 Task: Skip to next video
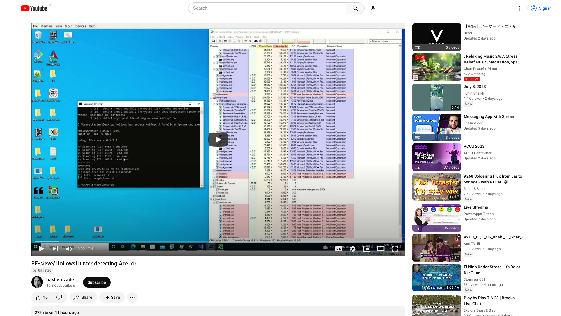[x=55, y=249]
